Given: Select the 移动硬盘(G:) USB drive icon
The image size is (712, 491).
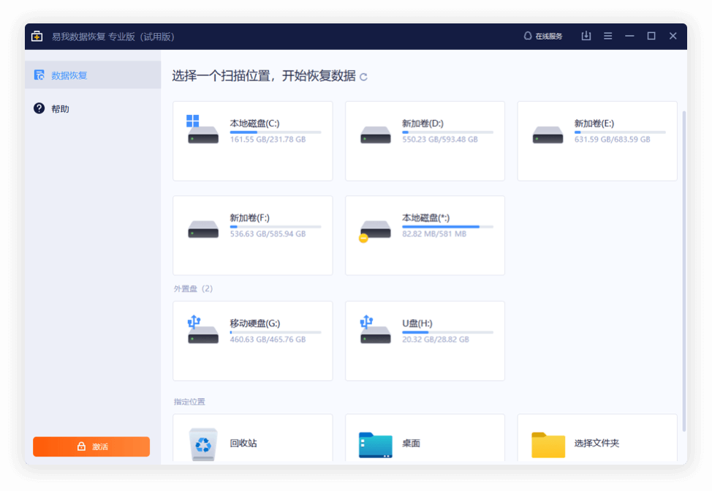Looking at the screenshot, I should [x=202, y=329].
